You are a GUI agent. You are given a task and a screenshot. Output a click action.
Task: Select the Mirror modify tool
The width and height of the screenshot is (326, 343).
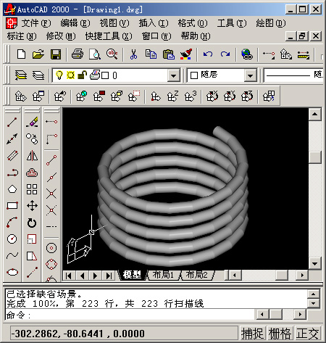pyautogui.click(x=32, y=156)
